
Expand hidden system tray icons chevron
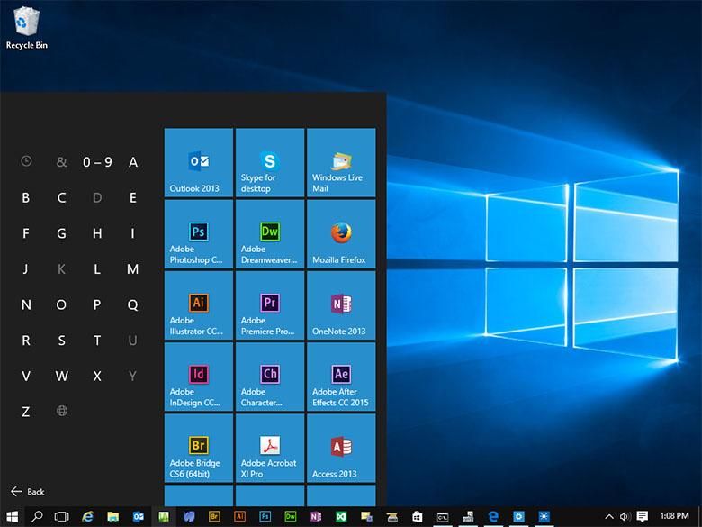[609, 517]
